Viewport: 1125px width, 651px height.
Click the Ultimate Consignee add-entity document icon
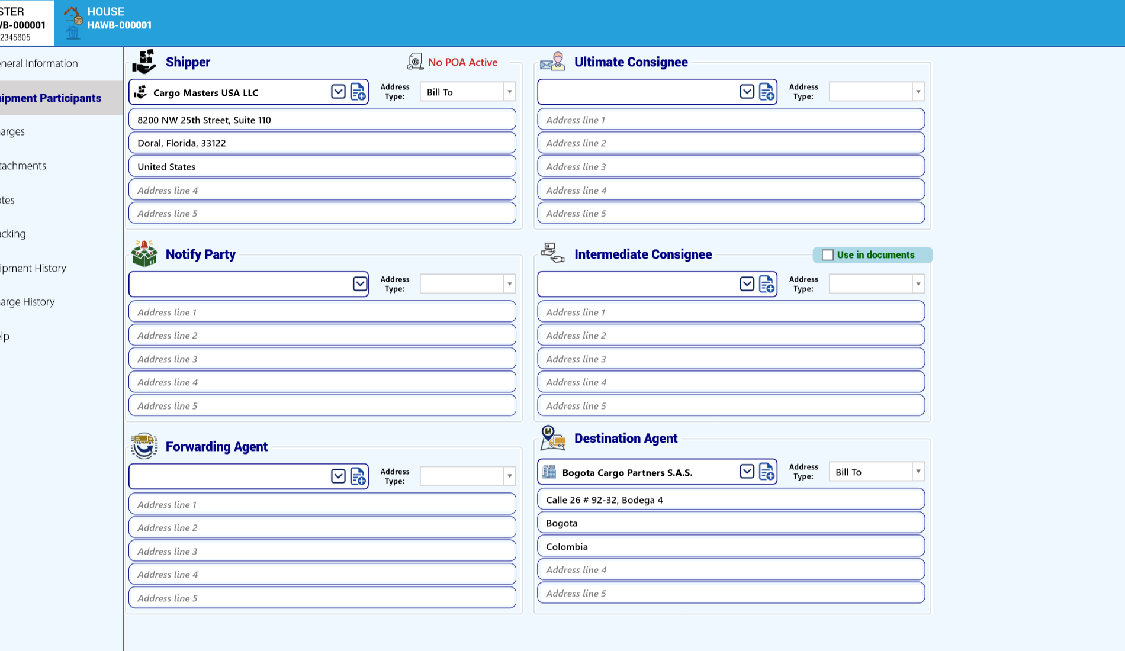click(767, 92)
